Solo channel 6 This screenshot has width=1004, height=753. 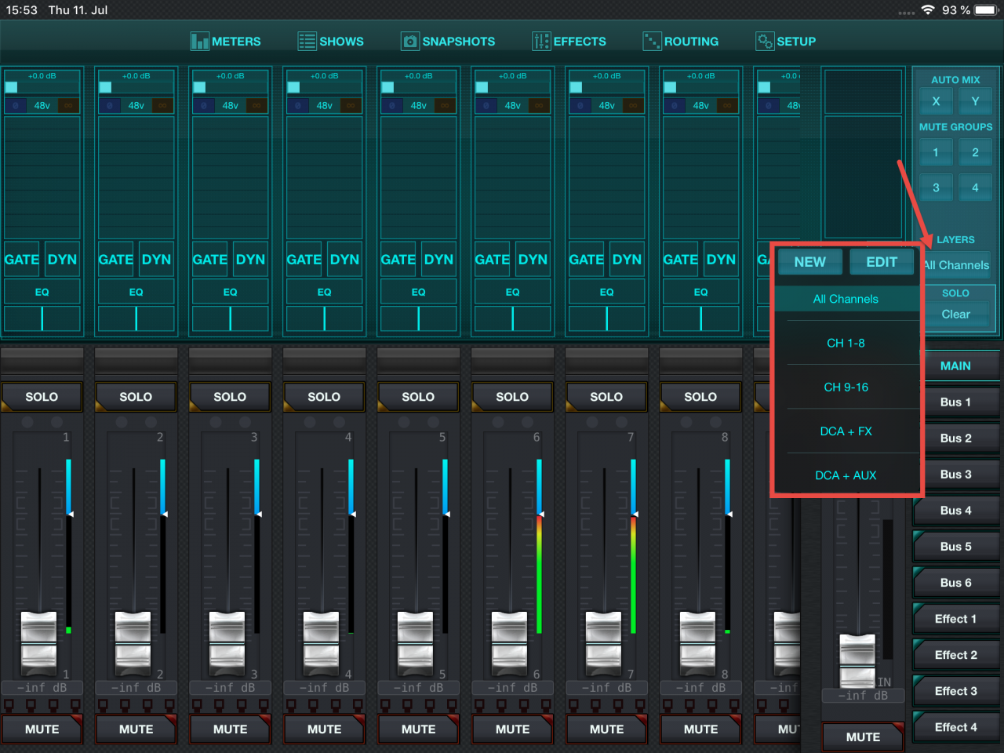coord(512,397)
